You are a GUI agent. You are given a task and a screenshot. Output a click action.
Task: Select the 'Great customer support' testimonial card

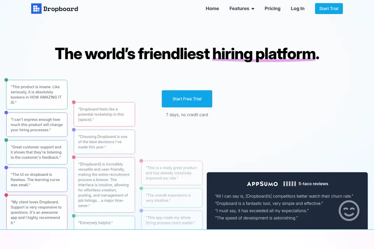click(37, 152)
